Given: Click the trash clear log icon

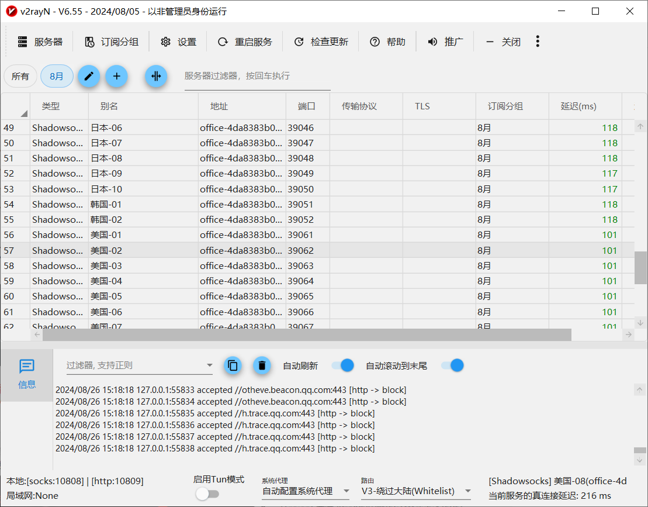Looking at the screenshot, I should (x=262, y=365).
